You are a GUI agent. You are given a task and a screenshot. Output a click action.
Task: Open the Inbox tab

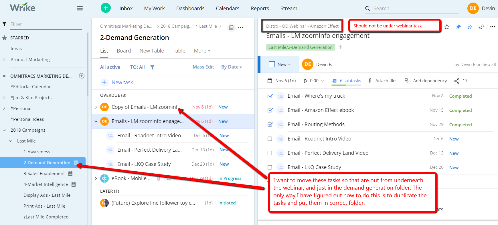(x=126, y=9)
